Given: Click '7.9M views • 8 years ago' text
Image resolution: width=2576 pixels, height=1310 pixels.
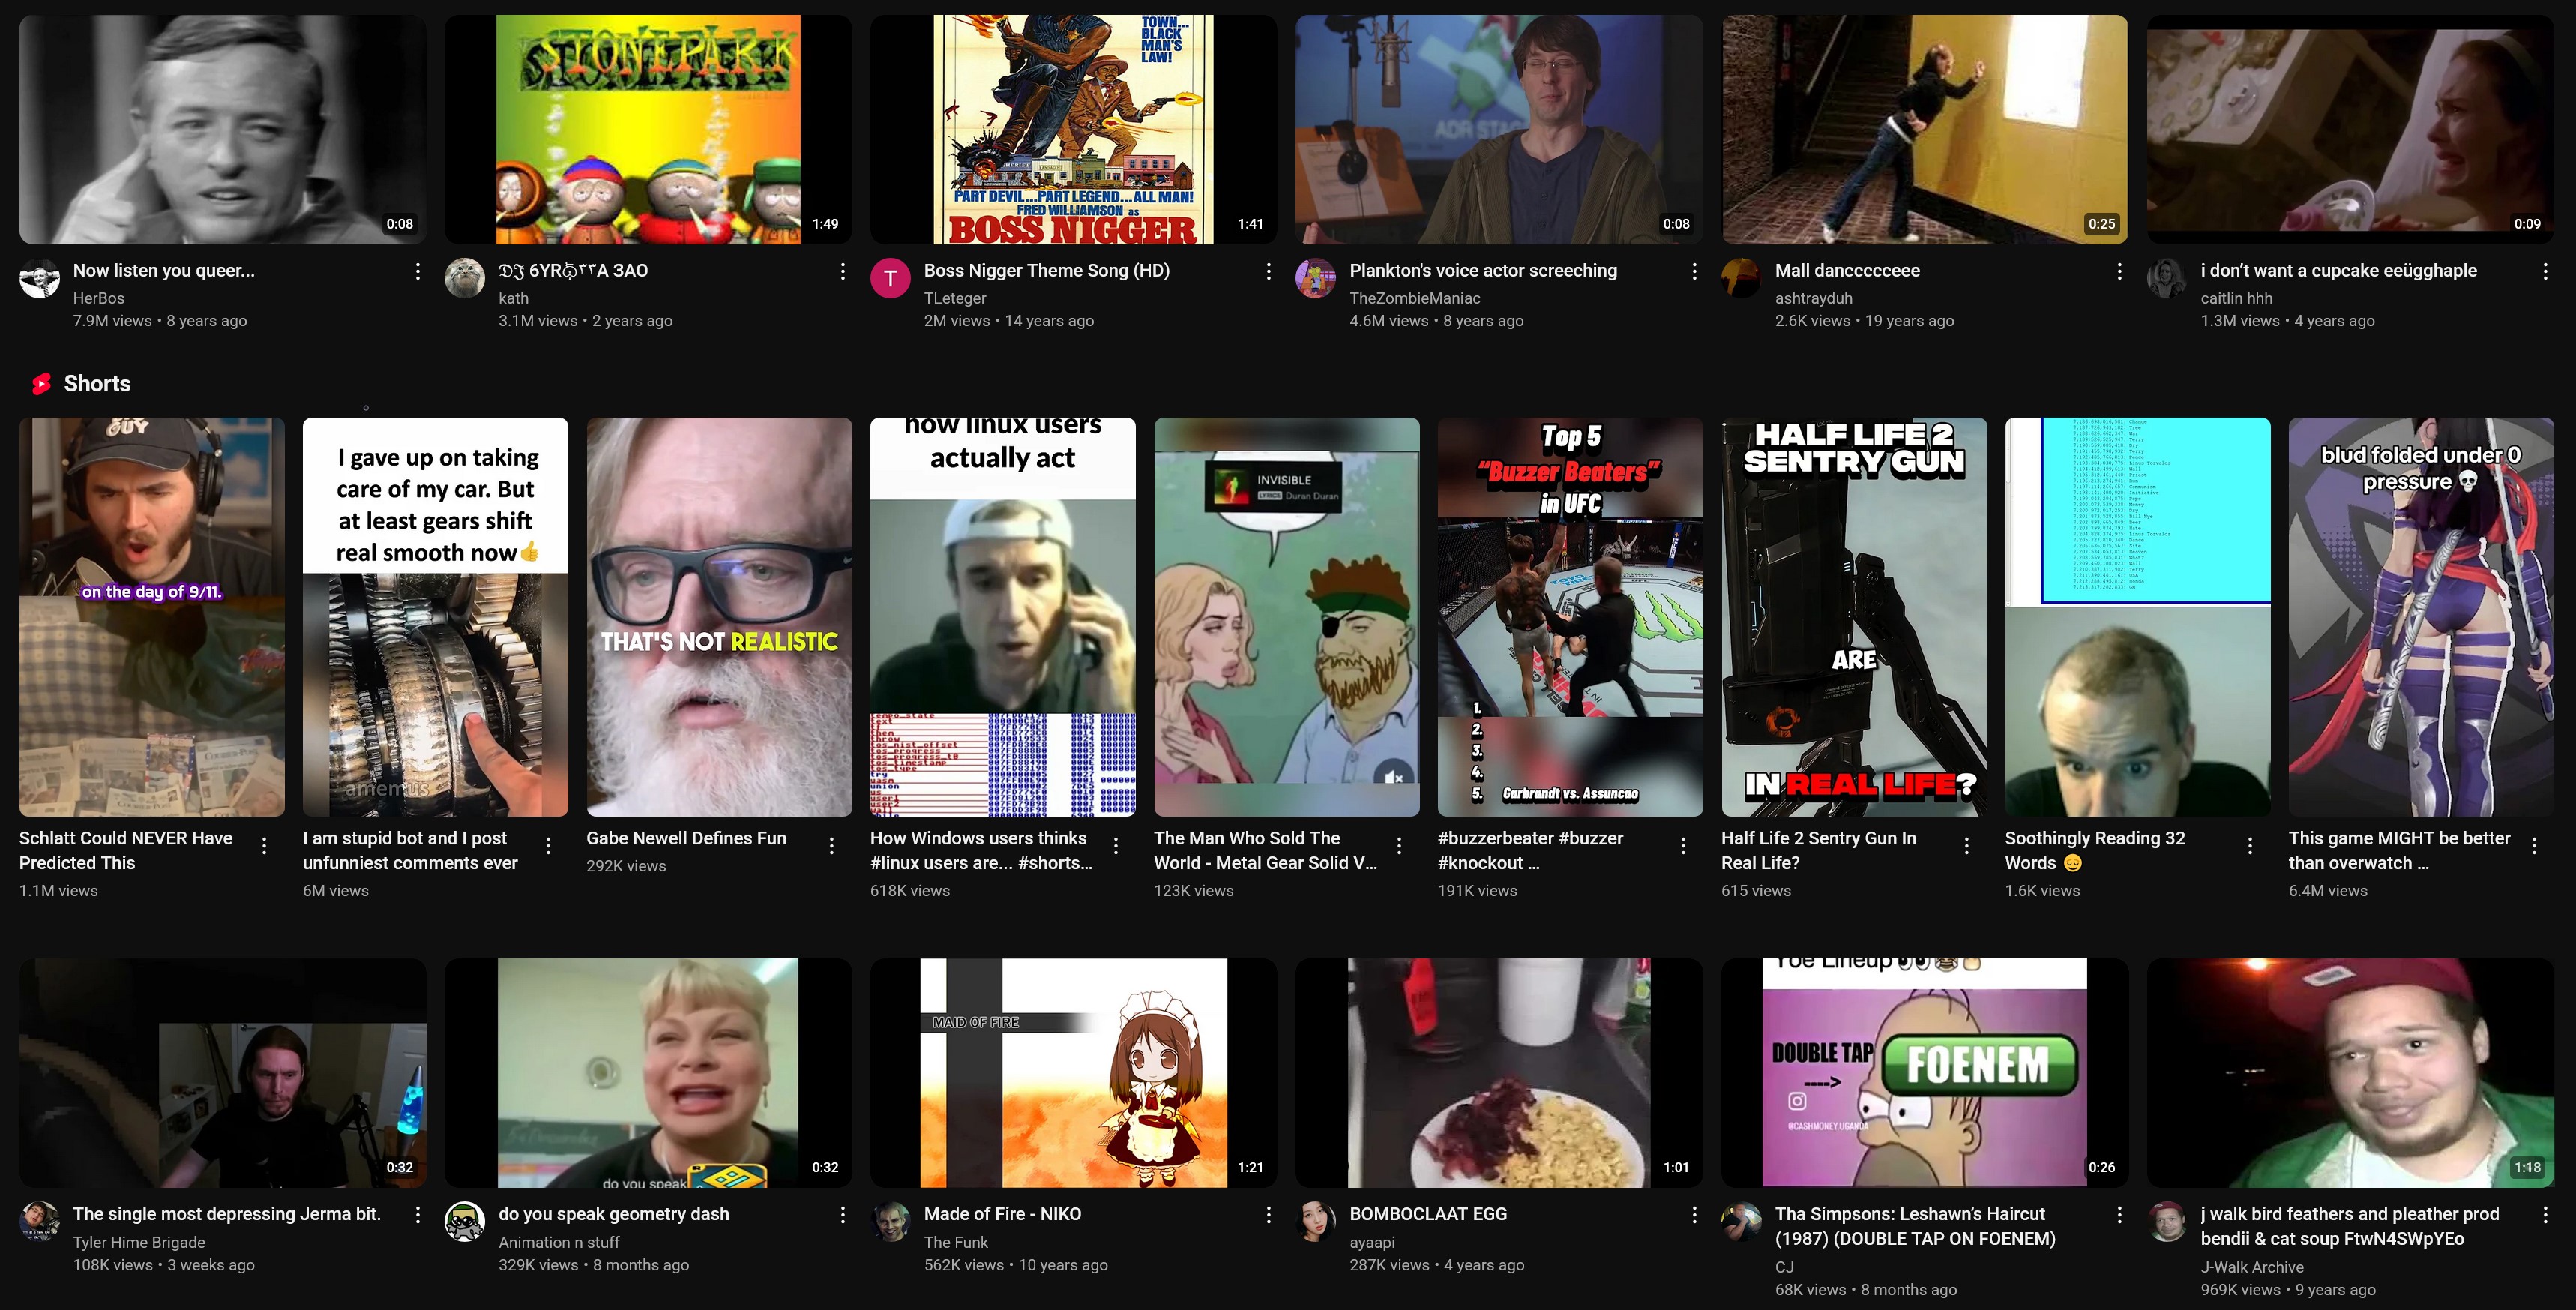Looking at the screenshot, I should [x=160, y=321].
